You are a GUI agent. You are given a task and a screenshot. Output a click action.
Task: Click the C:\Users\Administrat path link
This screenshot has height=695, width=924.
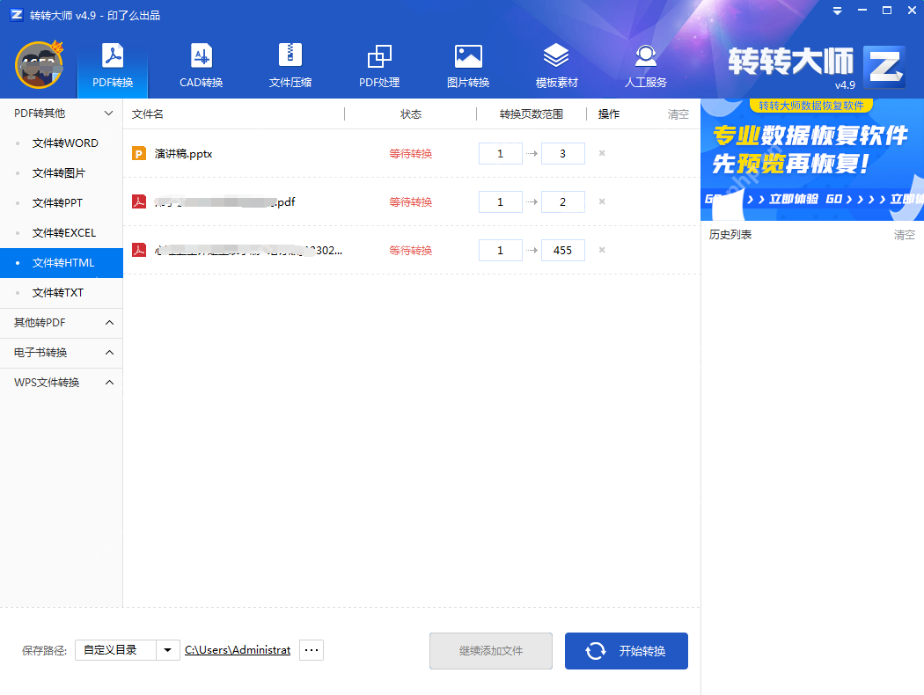pyautogui.click(x=238, y=649)
